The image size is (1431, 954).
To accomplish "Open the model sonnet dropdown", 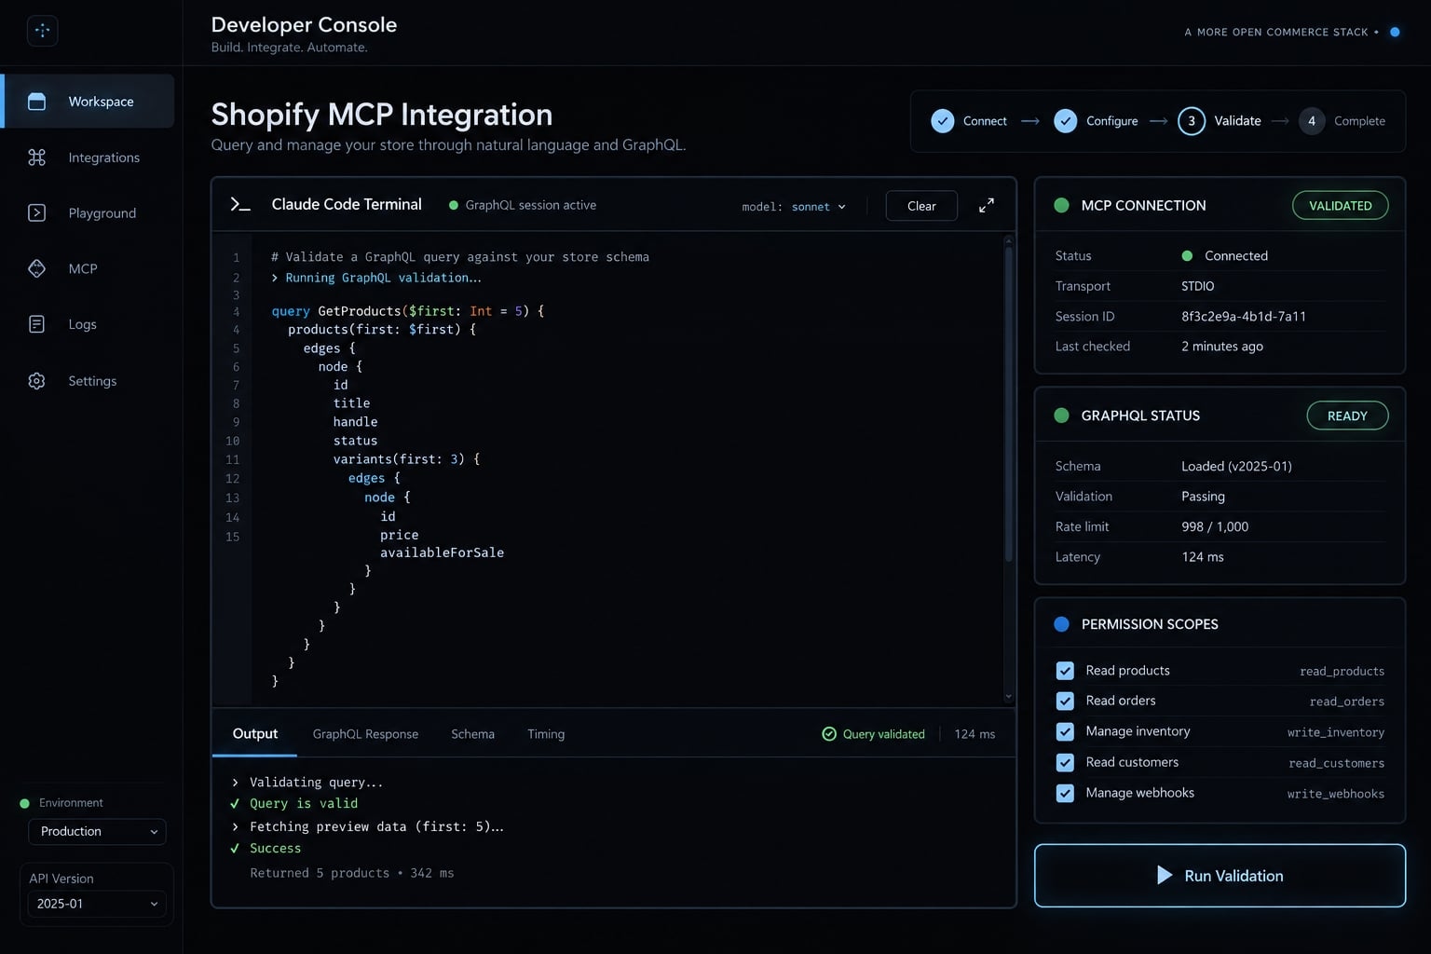I will (794, 207).
